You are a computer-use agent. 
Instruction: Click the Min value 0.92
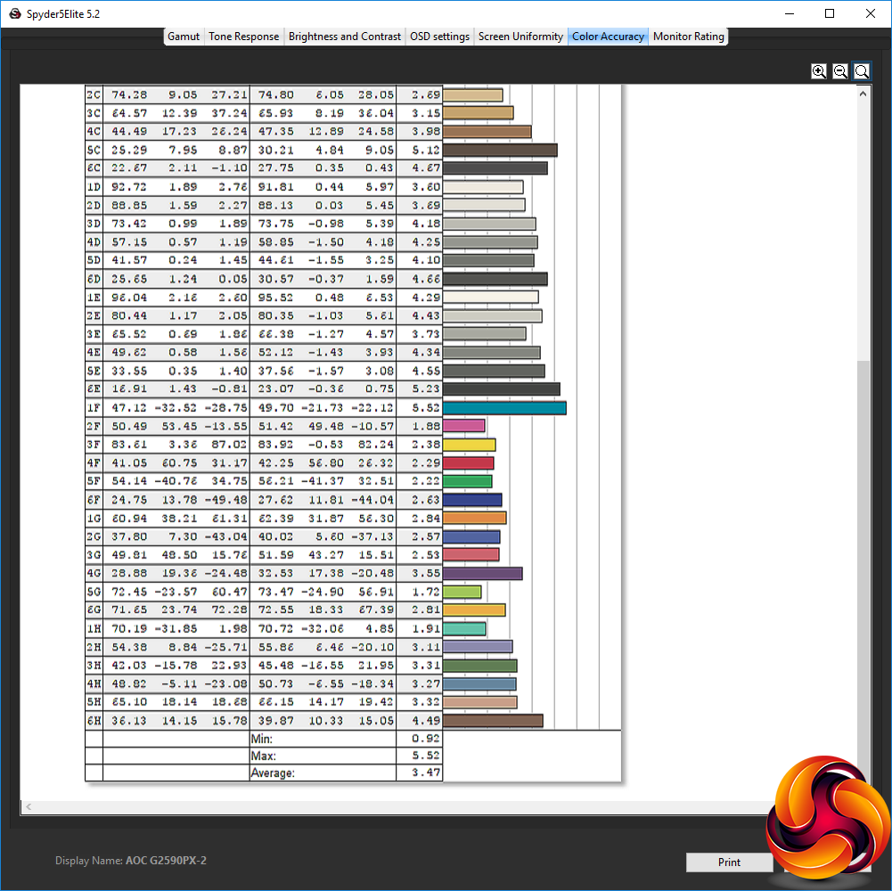426,739
